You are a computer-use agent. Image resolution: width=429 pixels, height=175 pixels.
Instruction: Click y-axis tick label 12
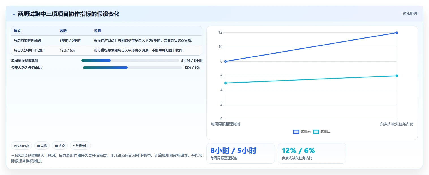220,32
